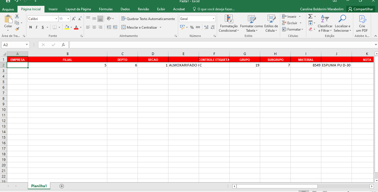Image resolution: width=378 pixels, height=192 pixels.
Task: Click the AutoSum sigma icon
Action: (x=310, y=16)
